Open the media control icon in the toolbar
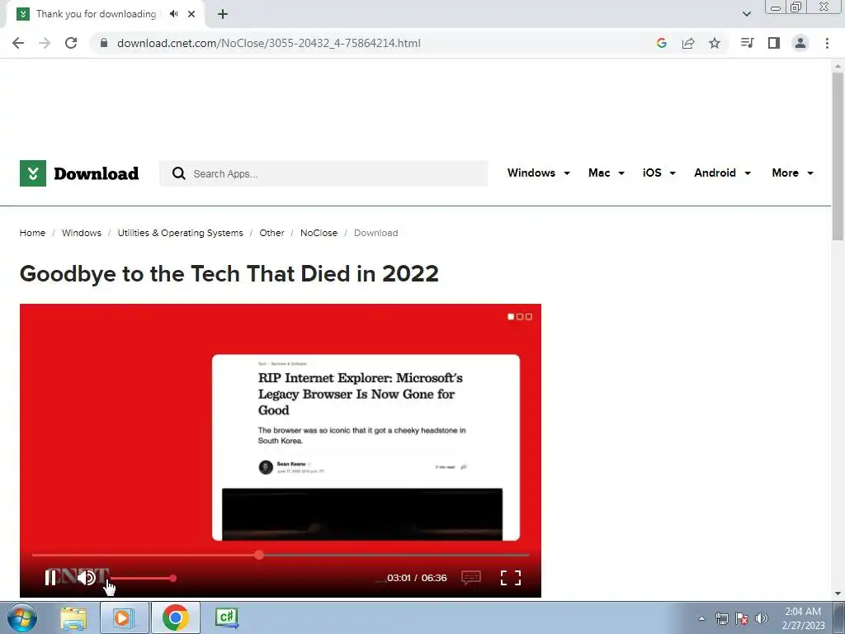The width and height of the screenshot is (845, 634). [x=747, y=43]
